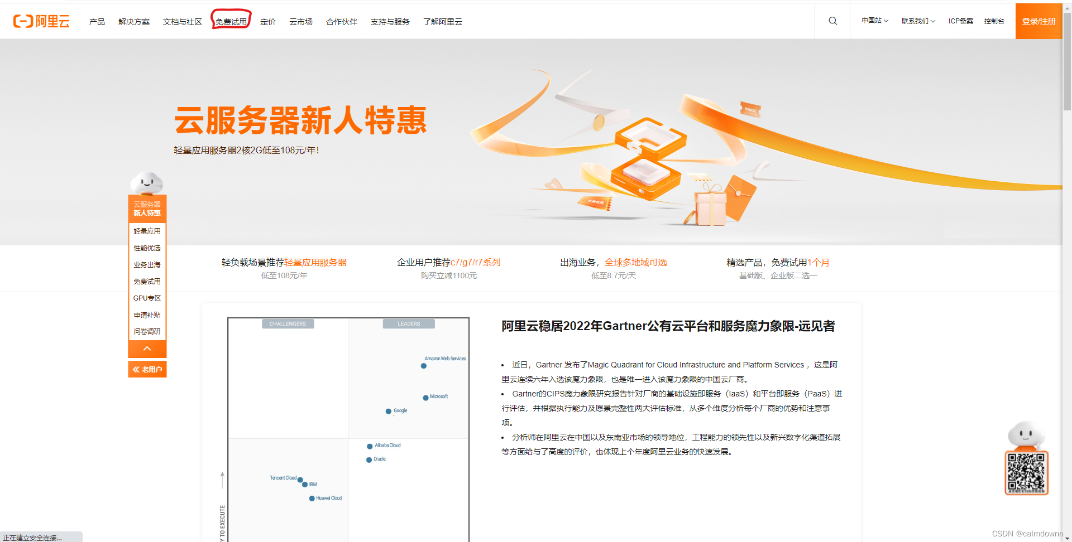1072x542 pixels.
Task: Click the robot mascot above floating sidebar
Action: (x=147, y=183)
